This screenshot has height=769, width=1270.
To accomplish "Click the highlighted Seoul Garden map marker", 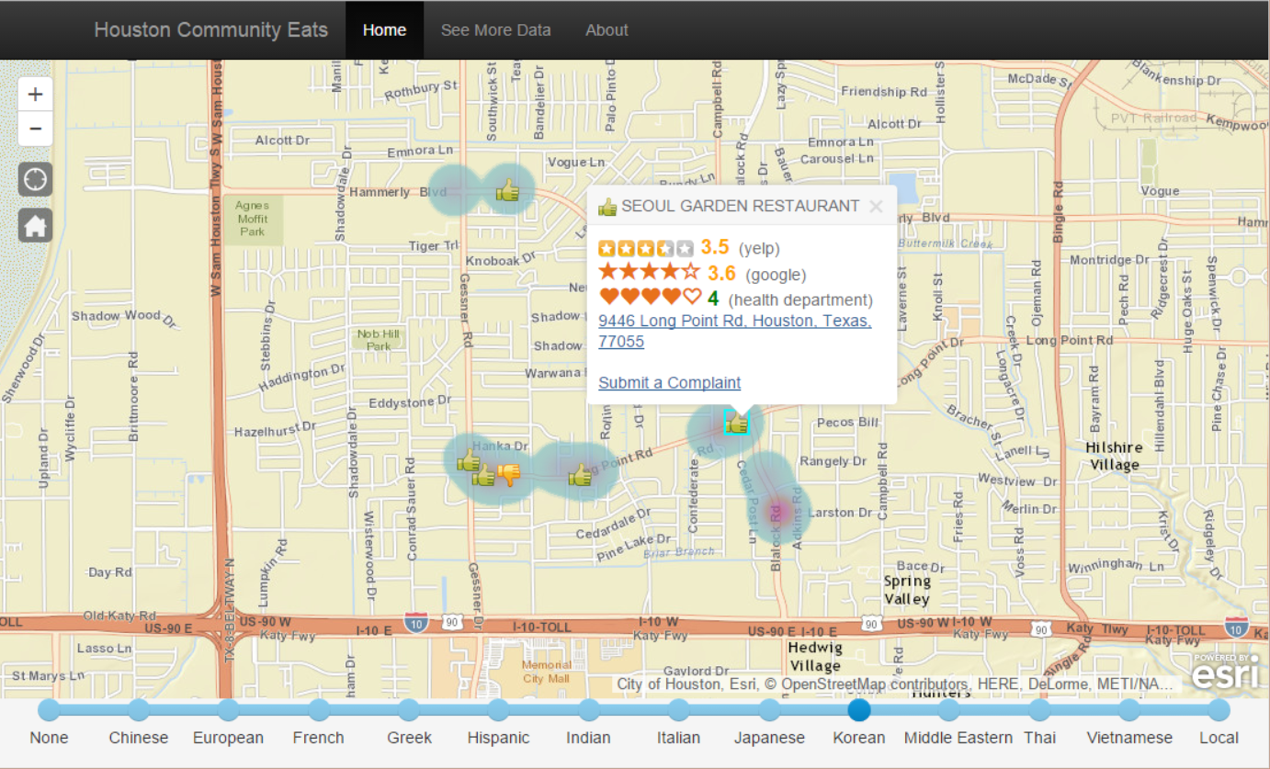I will (x=736, y=423).
